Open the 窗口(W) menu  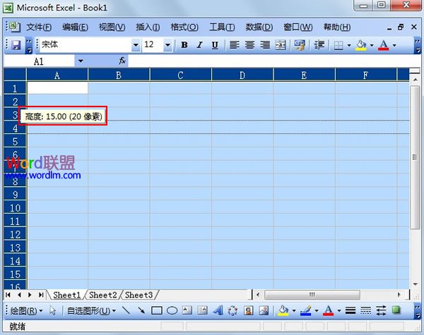[x=298, y=28]
